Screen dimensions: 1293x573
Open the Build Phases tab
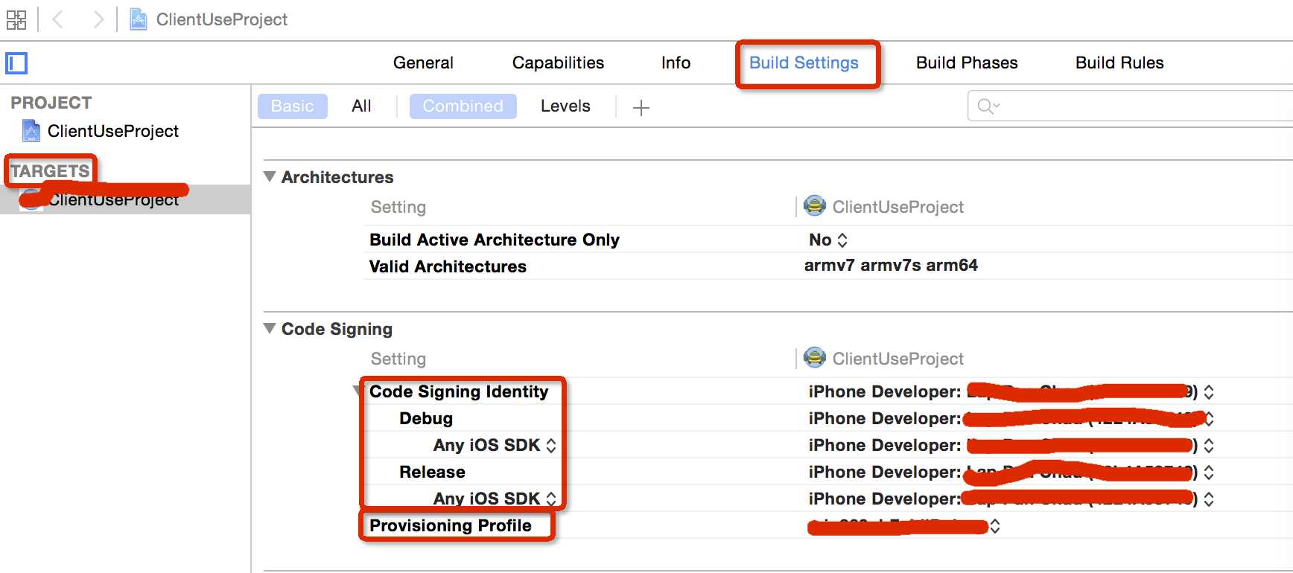(967, 63)
